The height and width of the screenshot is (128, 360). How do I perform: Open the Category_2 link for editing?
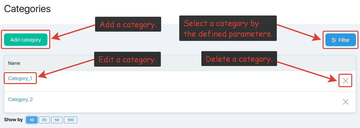pos(21,99)
